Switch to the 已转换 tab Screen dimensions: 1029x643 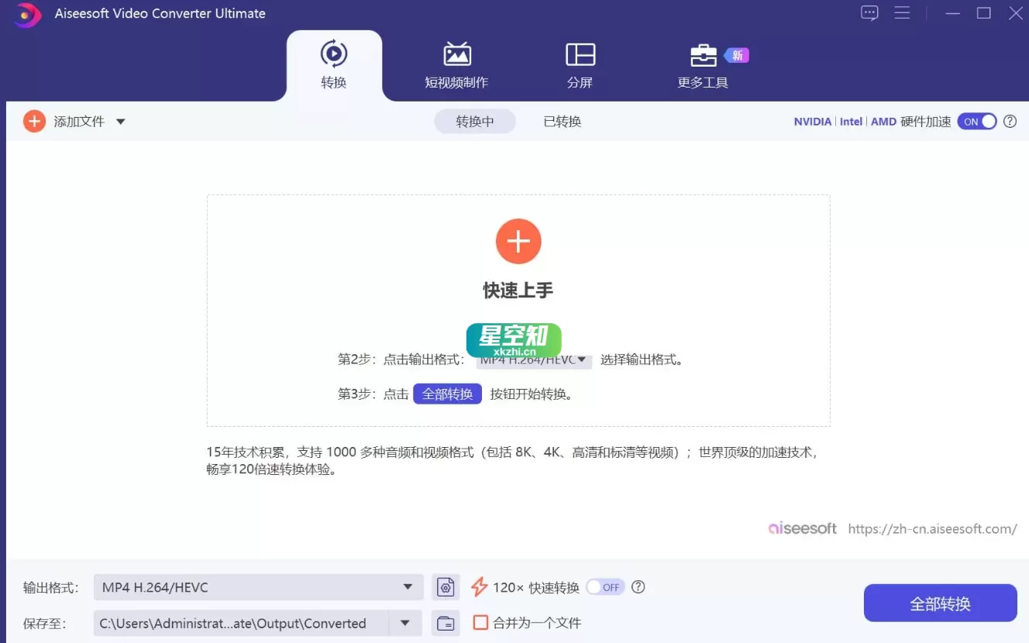[x=561, y=121]
